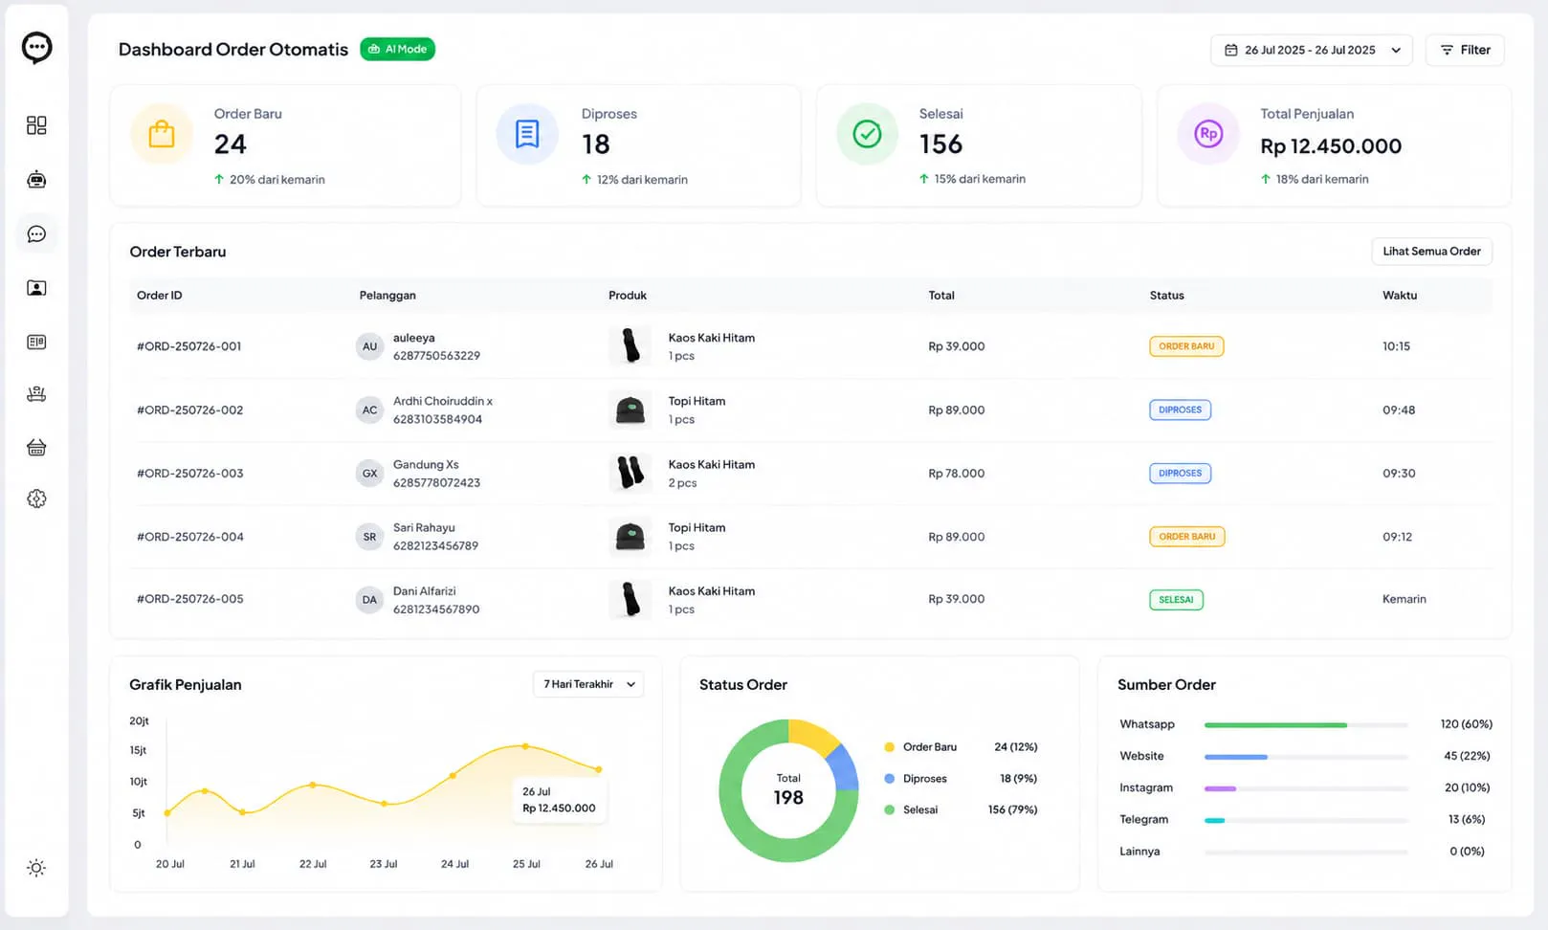The image size is (1548, 930).
Task: Click hat thumbnail in order 004 row
Action: coord(630,537)
